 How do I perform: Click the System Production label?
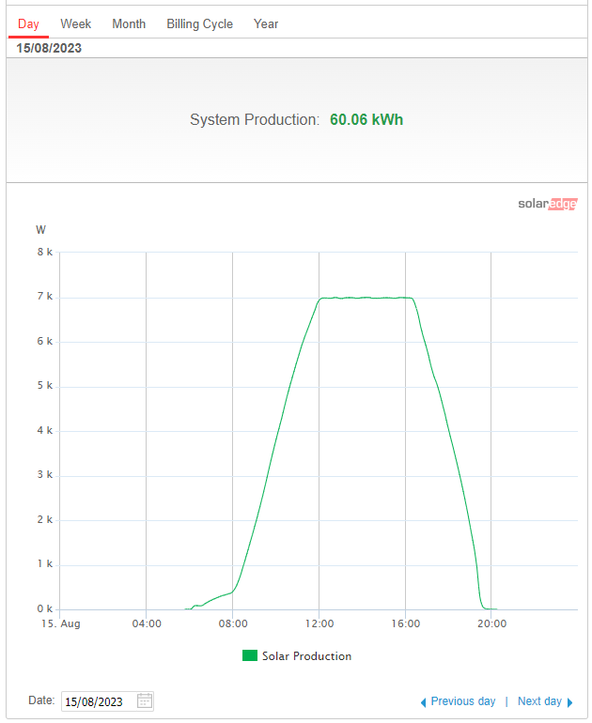tap(255, 119)
